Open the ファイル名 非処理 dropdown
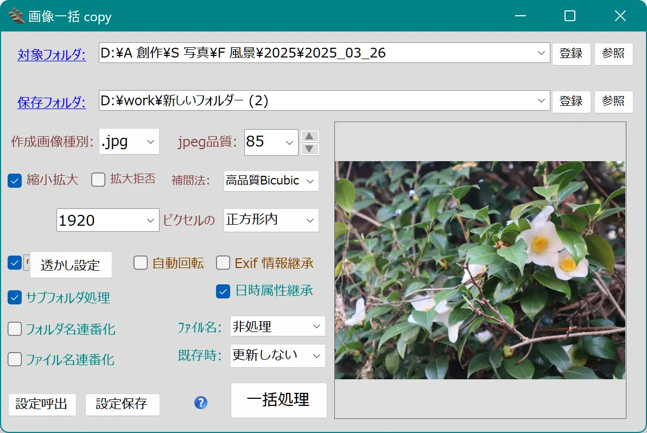647x433 pixels. (278, 327)
